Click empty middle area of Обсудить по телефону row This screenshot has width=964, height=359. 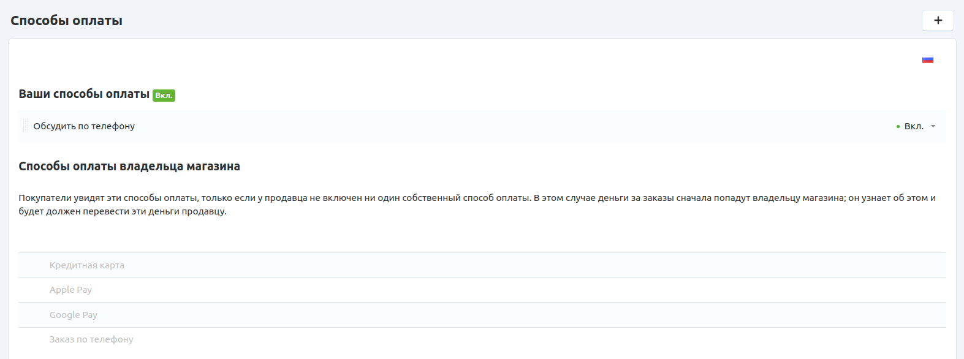coord(490,126)
